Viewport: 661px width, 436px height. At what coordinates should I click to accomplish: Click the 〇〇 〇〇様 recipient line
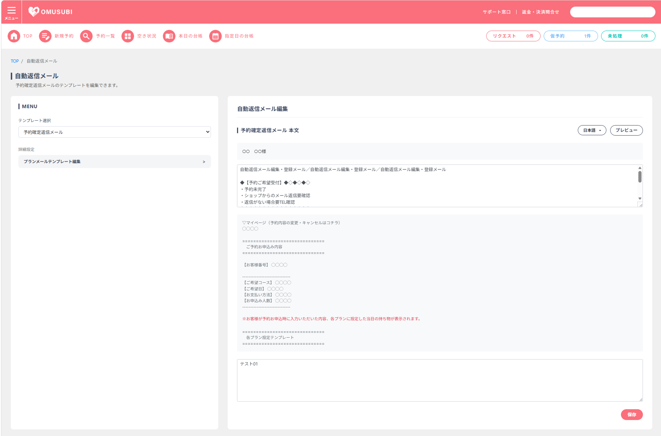(x=254, y=152)
